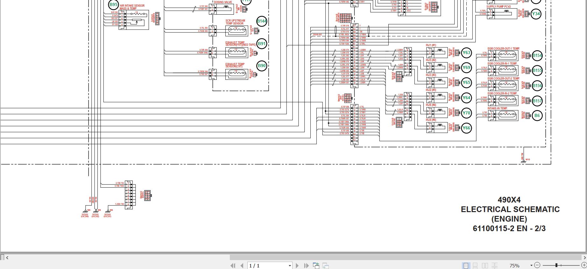
Task: Click the zoom out minus button
Action: 537,265
